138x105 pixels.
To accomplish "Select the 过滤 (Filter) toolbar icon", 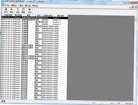I will (18, 10).
